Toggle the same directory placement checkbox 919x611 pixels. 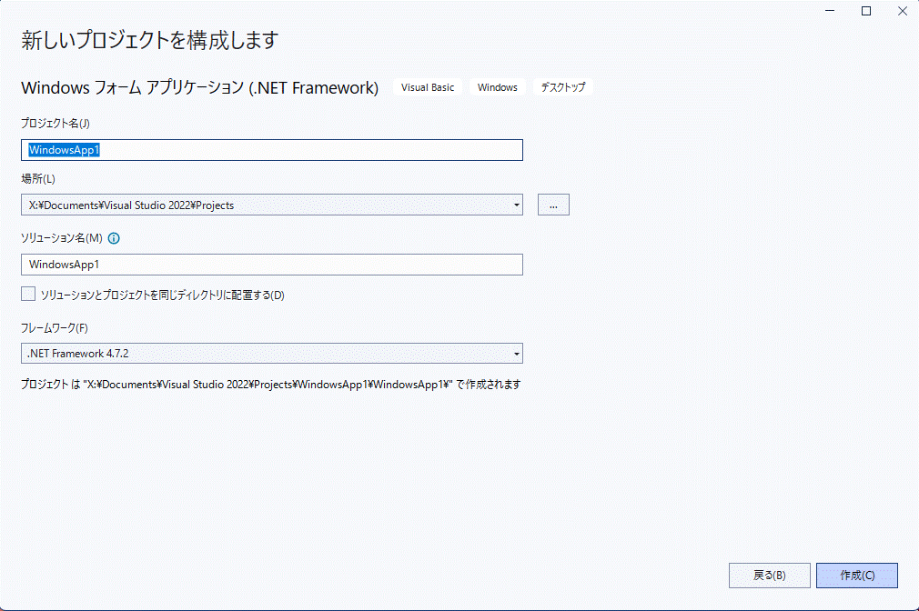coord(28,294)
